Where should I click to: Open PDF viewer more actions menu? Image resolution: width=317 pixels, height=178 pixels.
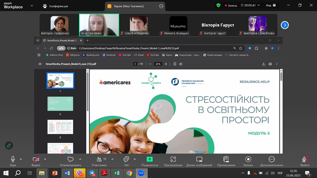click(x=277, y=64)
